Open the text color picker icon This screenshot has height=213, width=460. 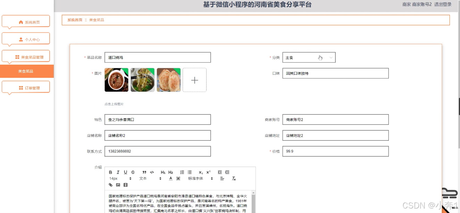[x=170, y=179]
